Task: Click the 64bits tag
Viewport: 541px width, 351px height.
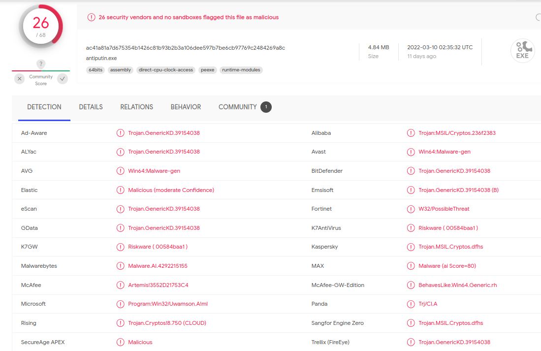Action: [x=95, y=70]
